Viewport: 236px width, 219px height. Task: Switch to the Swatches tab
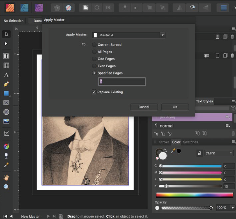[x=190, y=142]
